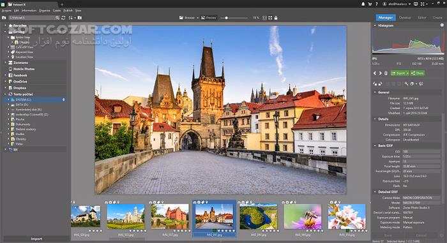Open the sort order dropdown icon
447x243 pixels.
pos(72,18)
